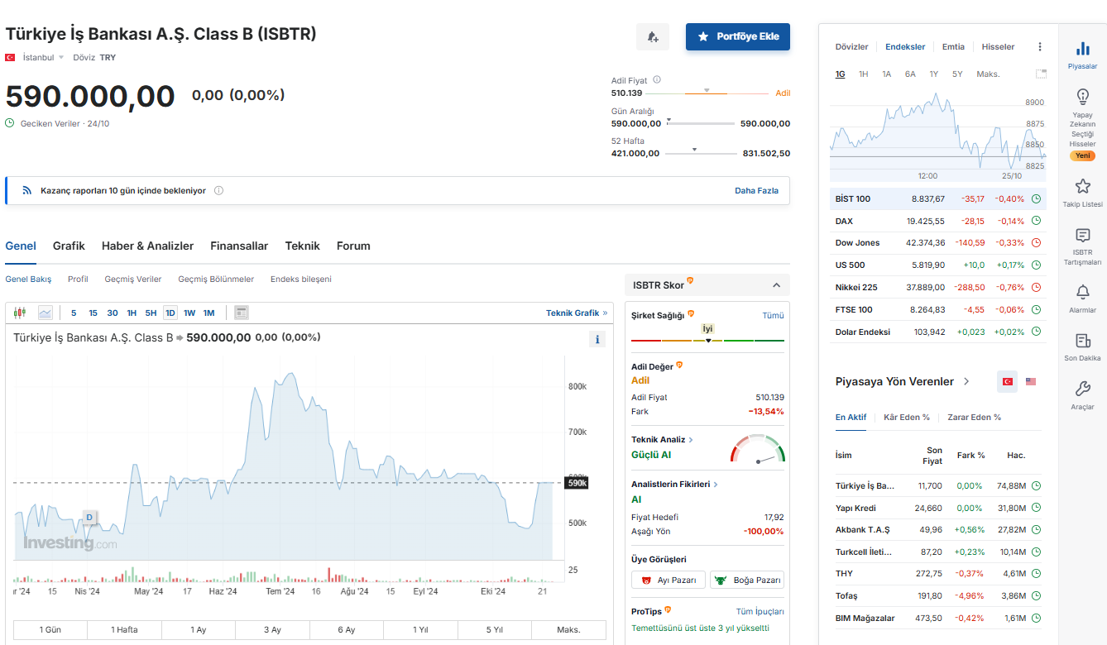This screenshot has width=1107, height=645.
Task: Switch to the Forum tab
Action: [x=353, y=246]
